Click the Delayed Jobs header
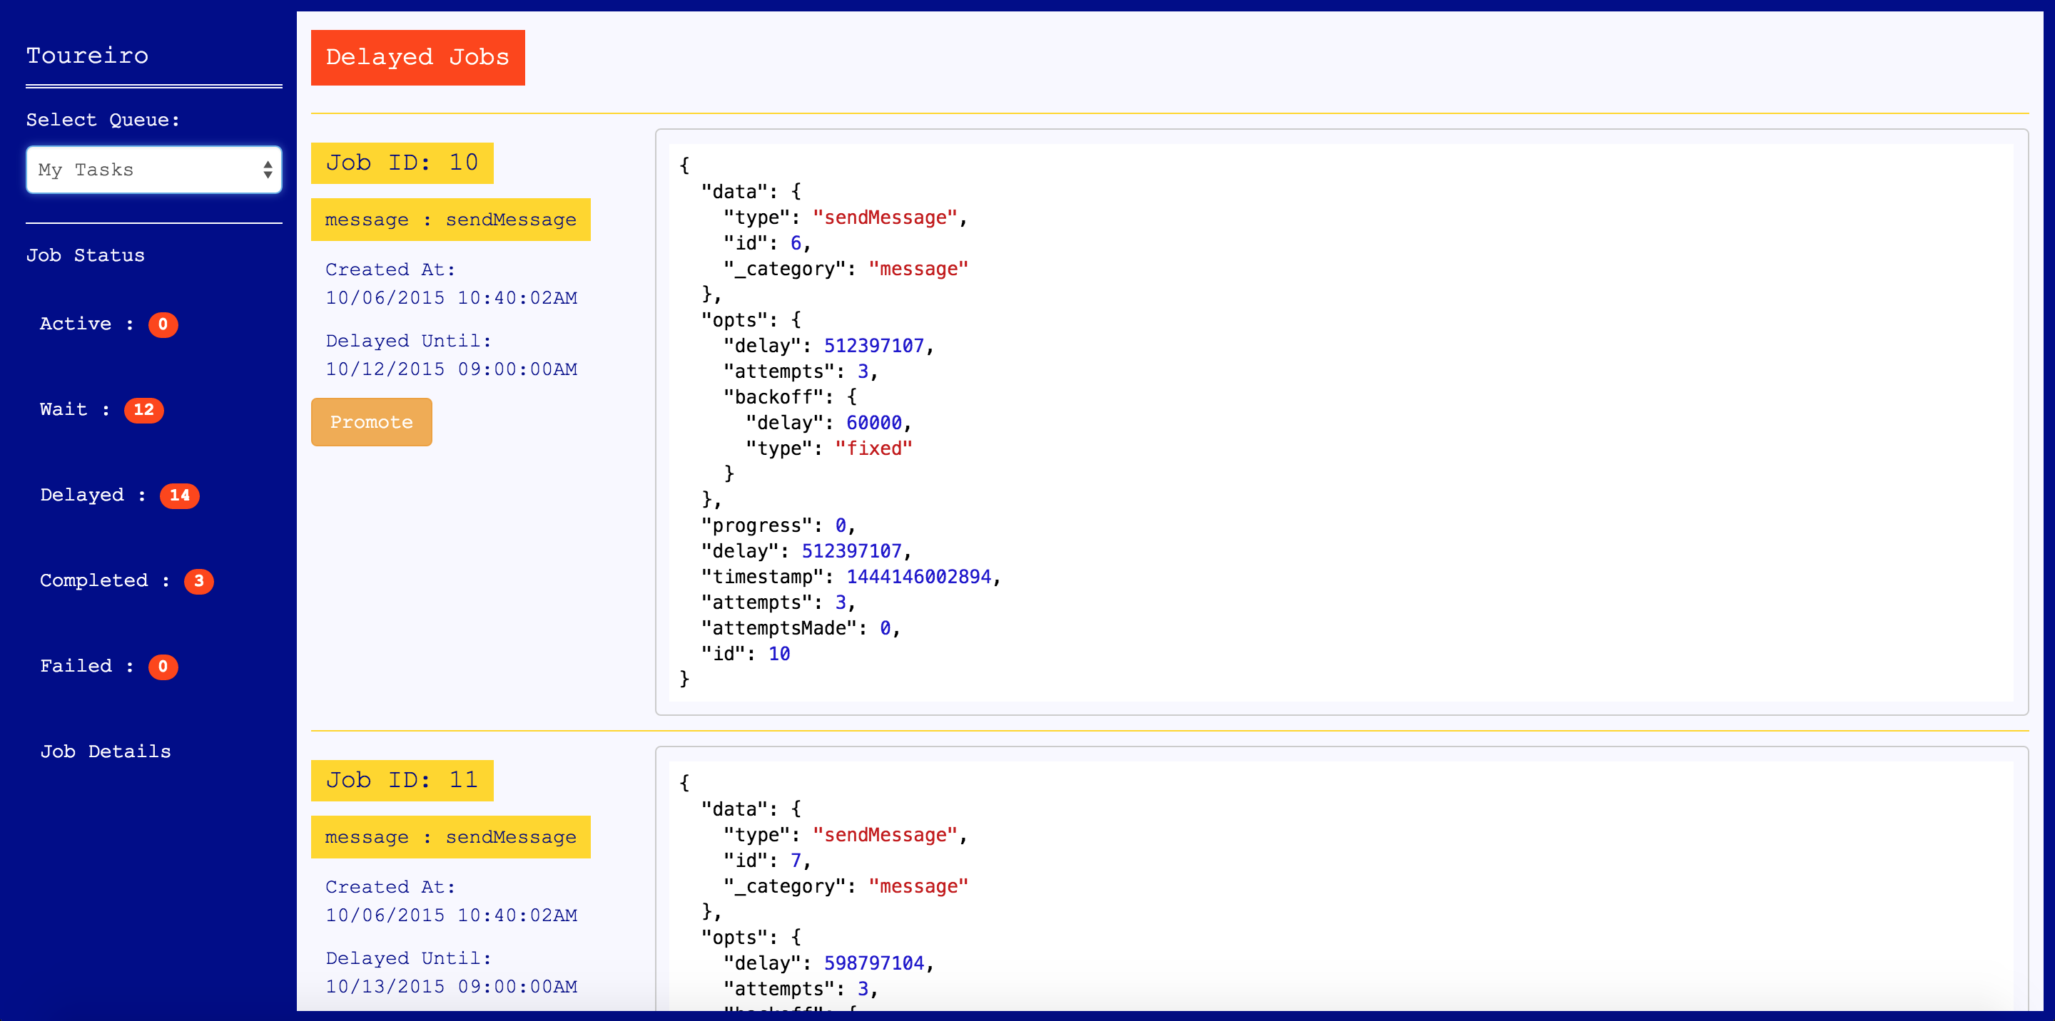The width and height of the screenshot is (2055, 1021). (x=417, y=57)
